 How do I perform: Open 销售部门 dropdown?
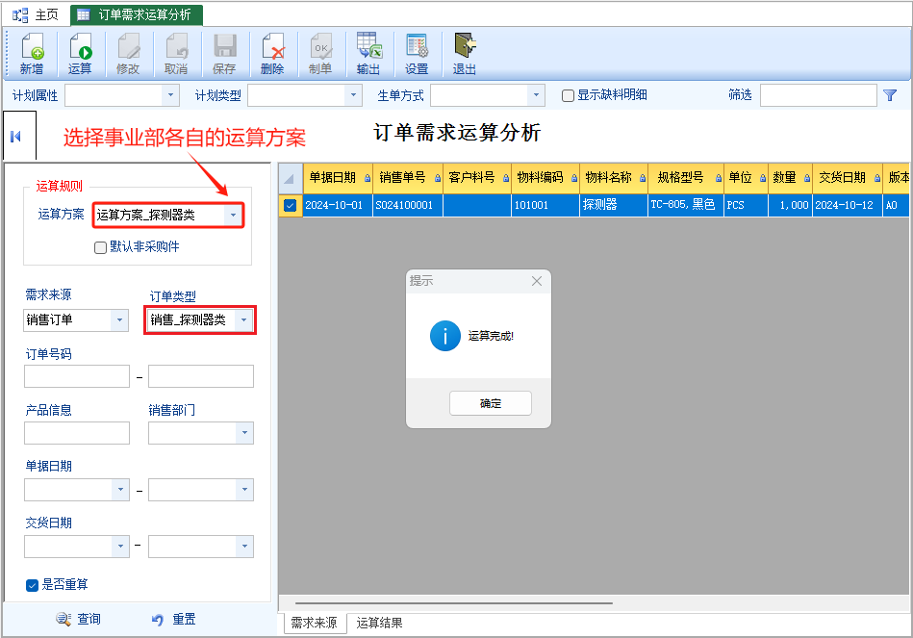(244, 433)
